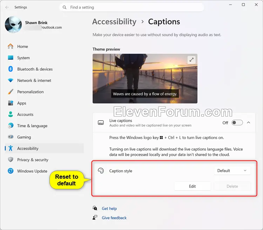This screenshot has height=230, width=263.
Task: Open Privacy & security page
Action: [x=44, y=160]
